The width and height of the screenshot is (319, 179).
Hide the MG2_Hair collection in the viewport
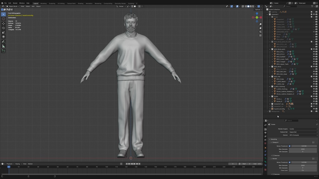point(314,76)
